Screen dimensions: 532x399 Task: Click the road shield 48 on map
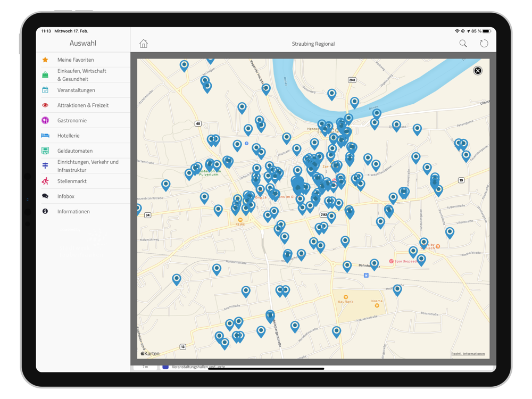click(x=198, y=123)
